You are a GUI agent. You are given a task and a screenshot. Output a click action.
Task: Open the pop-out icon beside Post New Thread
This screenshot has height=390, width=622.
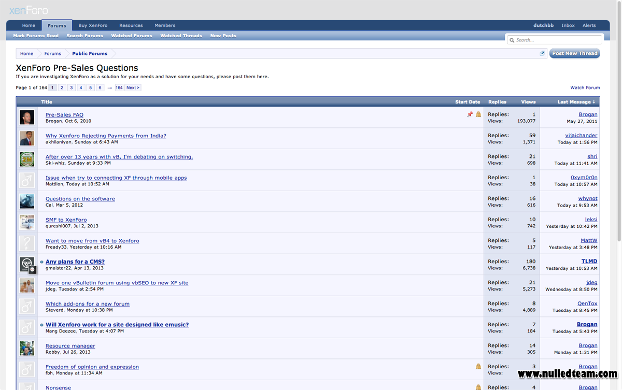pos(543,53)
